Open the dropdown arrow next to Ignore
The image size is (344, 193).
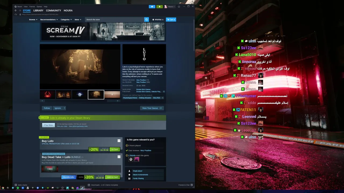64,108
